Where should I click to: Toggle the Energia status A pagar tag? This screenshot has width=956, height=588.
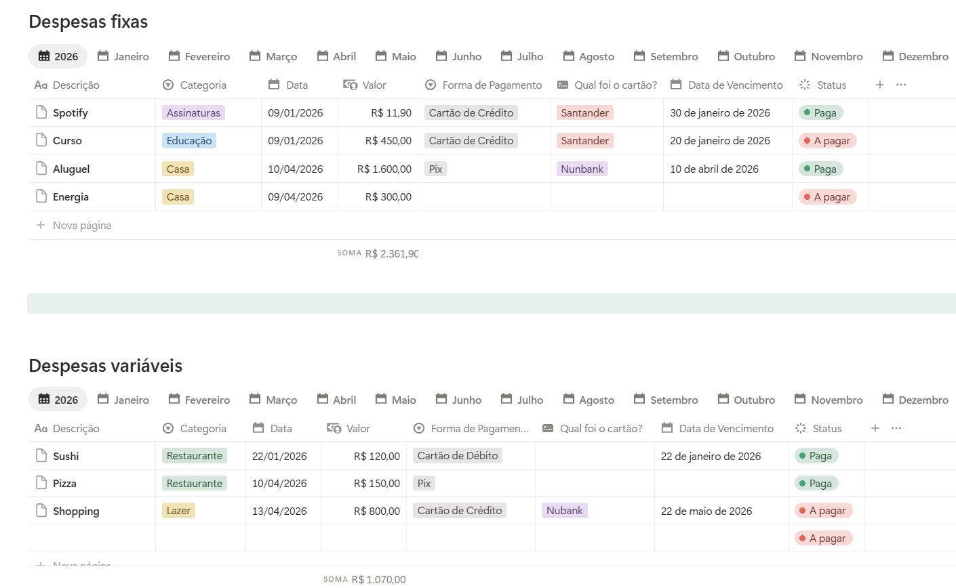828,197
